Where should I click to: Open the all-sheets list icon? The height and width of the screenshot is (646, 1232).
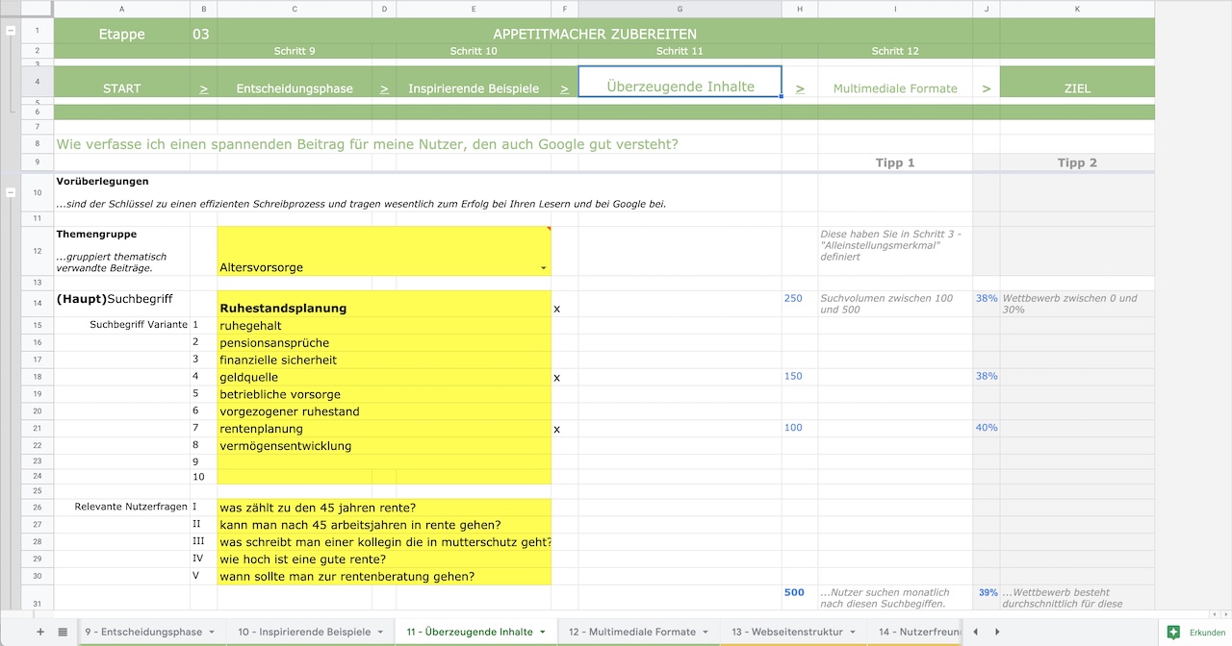pos(63,632)
